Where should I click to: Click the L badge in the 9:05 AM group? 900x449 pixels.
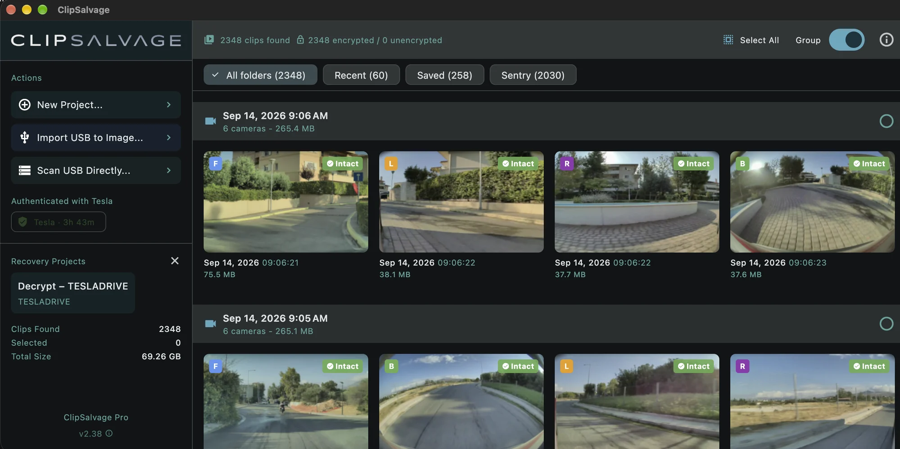click(567, 366)
